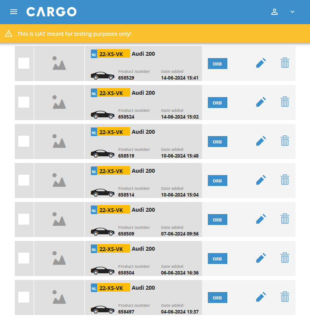310x317 pixels.
Task: Delete the product numbered 658529
Action: click(x=285, y=63)
